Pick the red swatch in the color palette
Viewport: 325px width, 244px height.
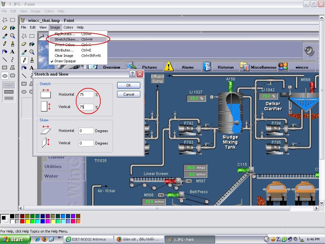tap(23, 221)
